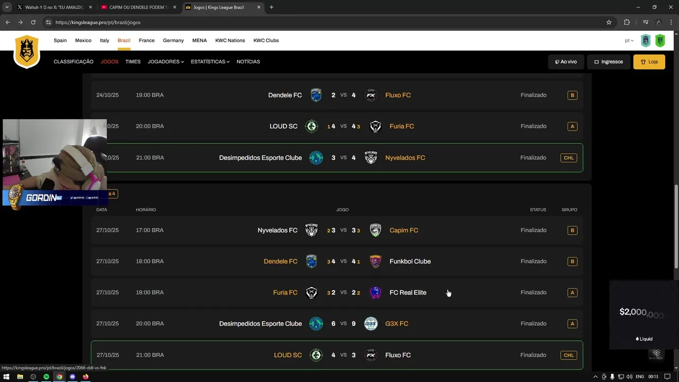The width and height of the screenshot is (679, 382).
Task: Open FC Real Elite team link
Action: pos(408,292)
